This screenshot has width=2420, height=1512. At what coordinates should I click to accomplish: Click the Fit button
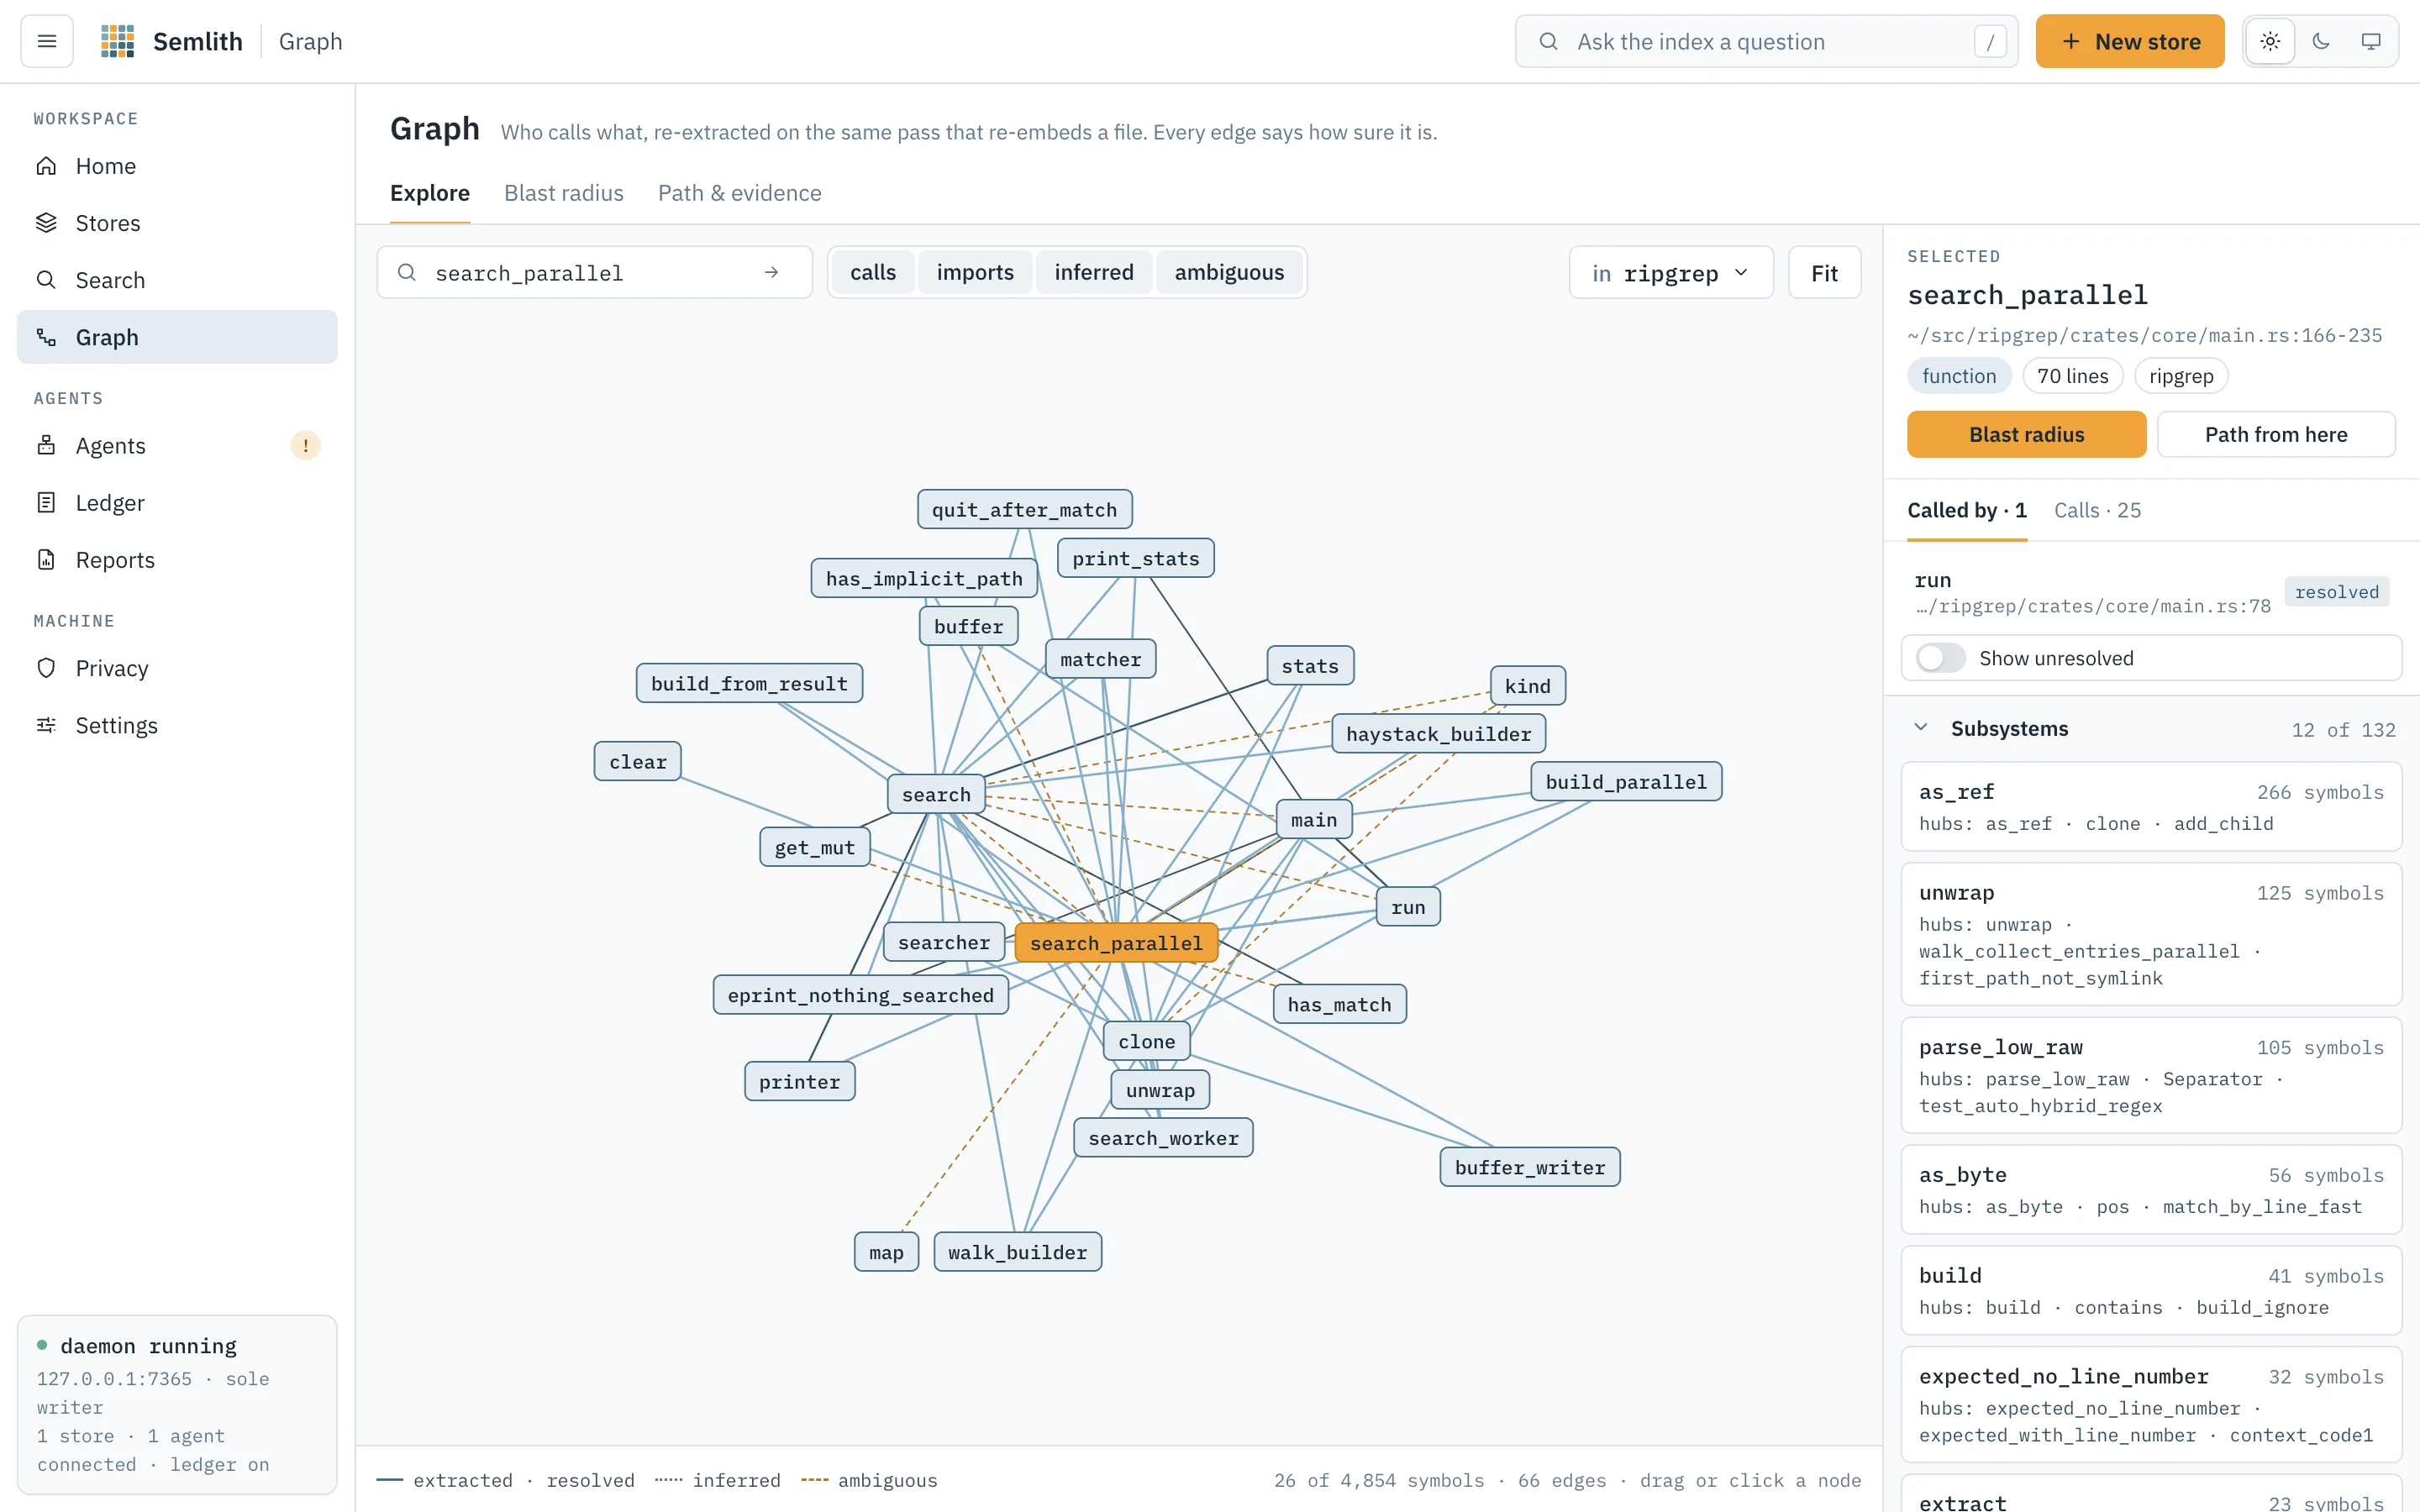[1824, 272]
